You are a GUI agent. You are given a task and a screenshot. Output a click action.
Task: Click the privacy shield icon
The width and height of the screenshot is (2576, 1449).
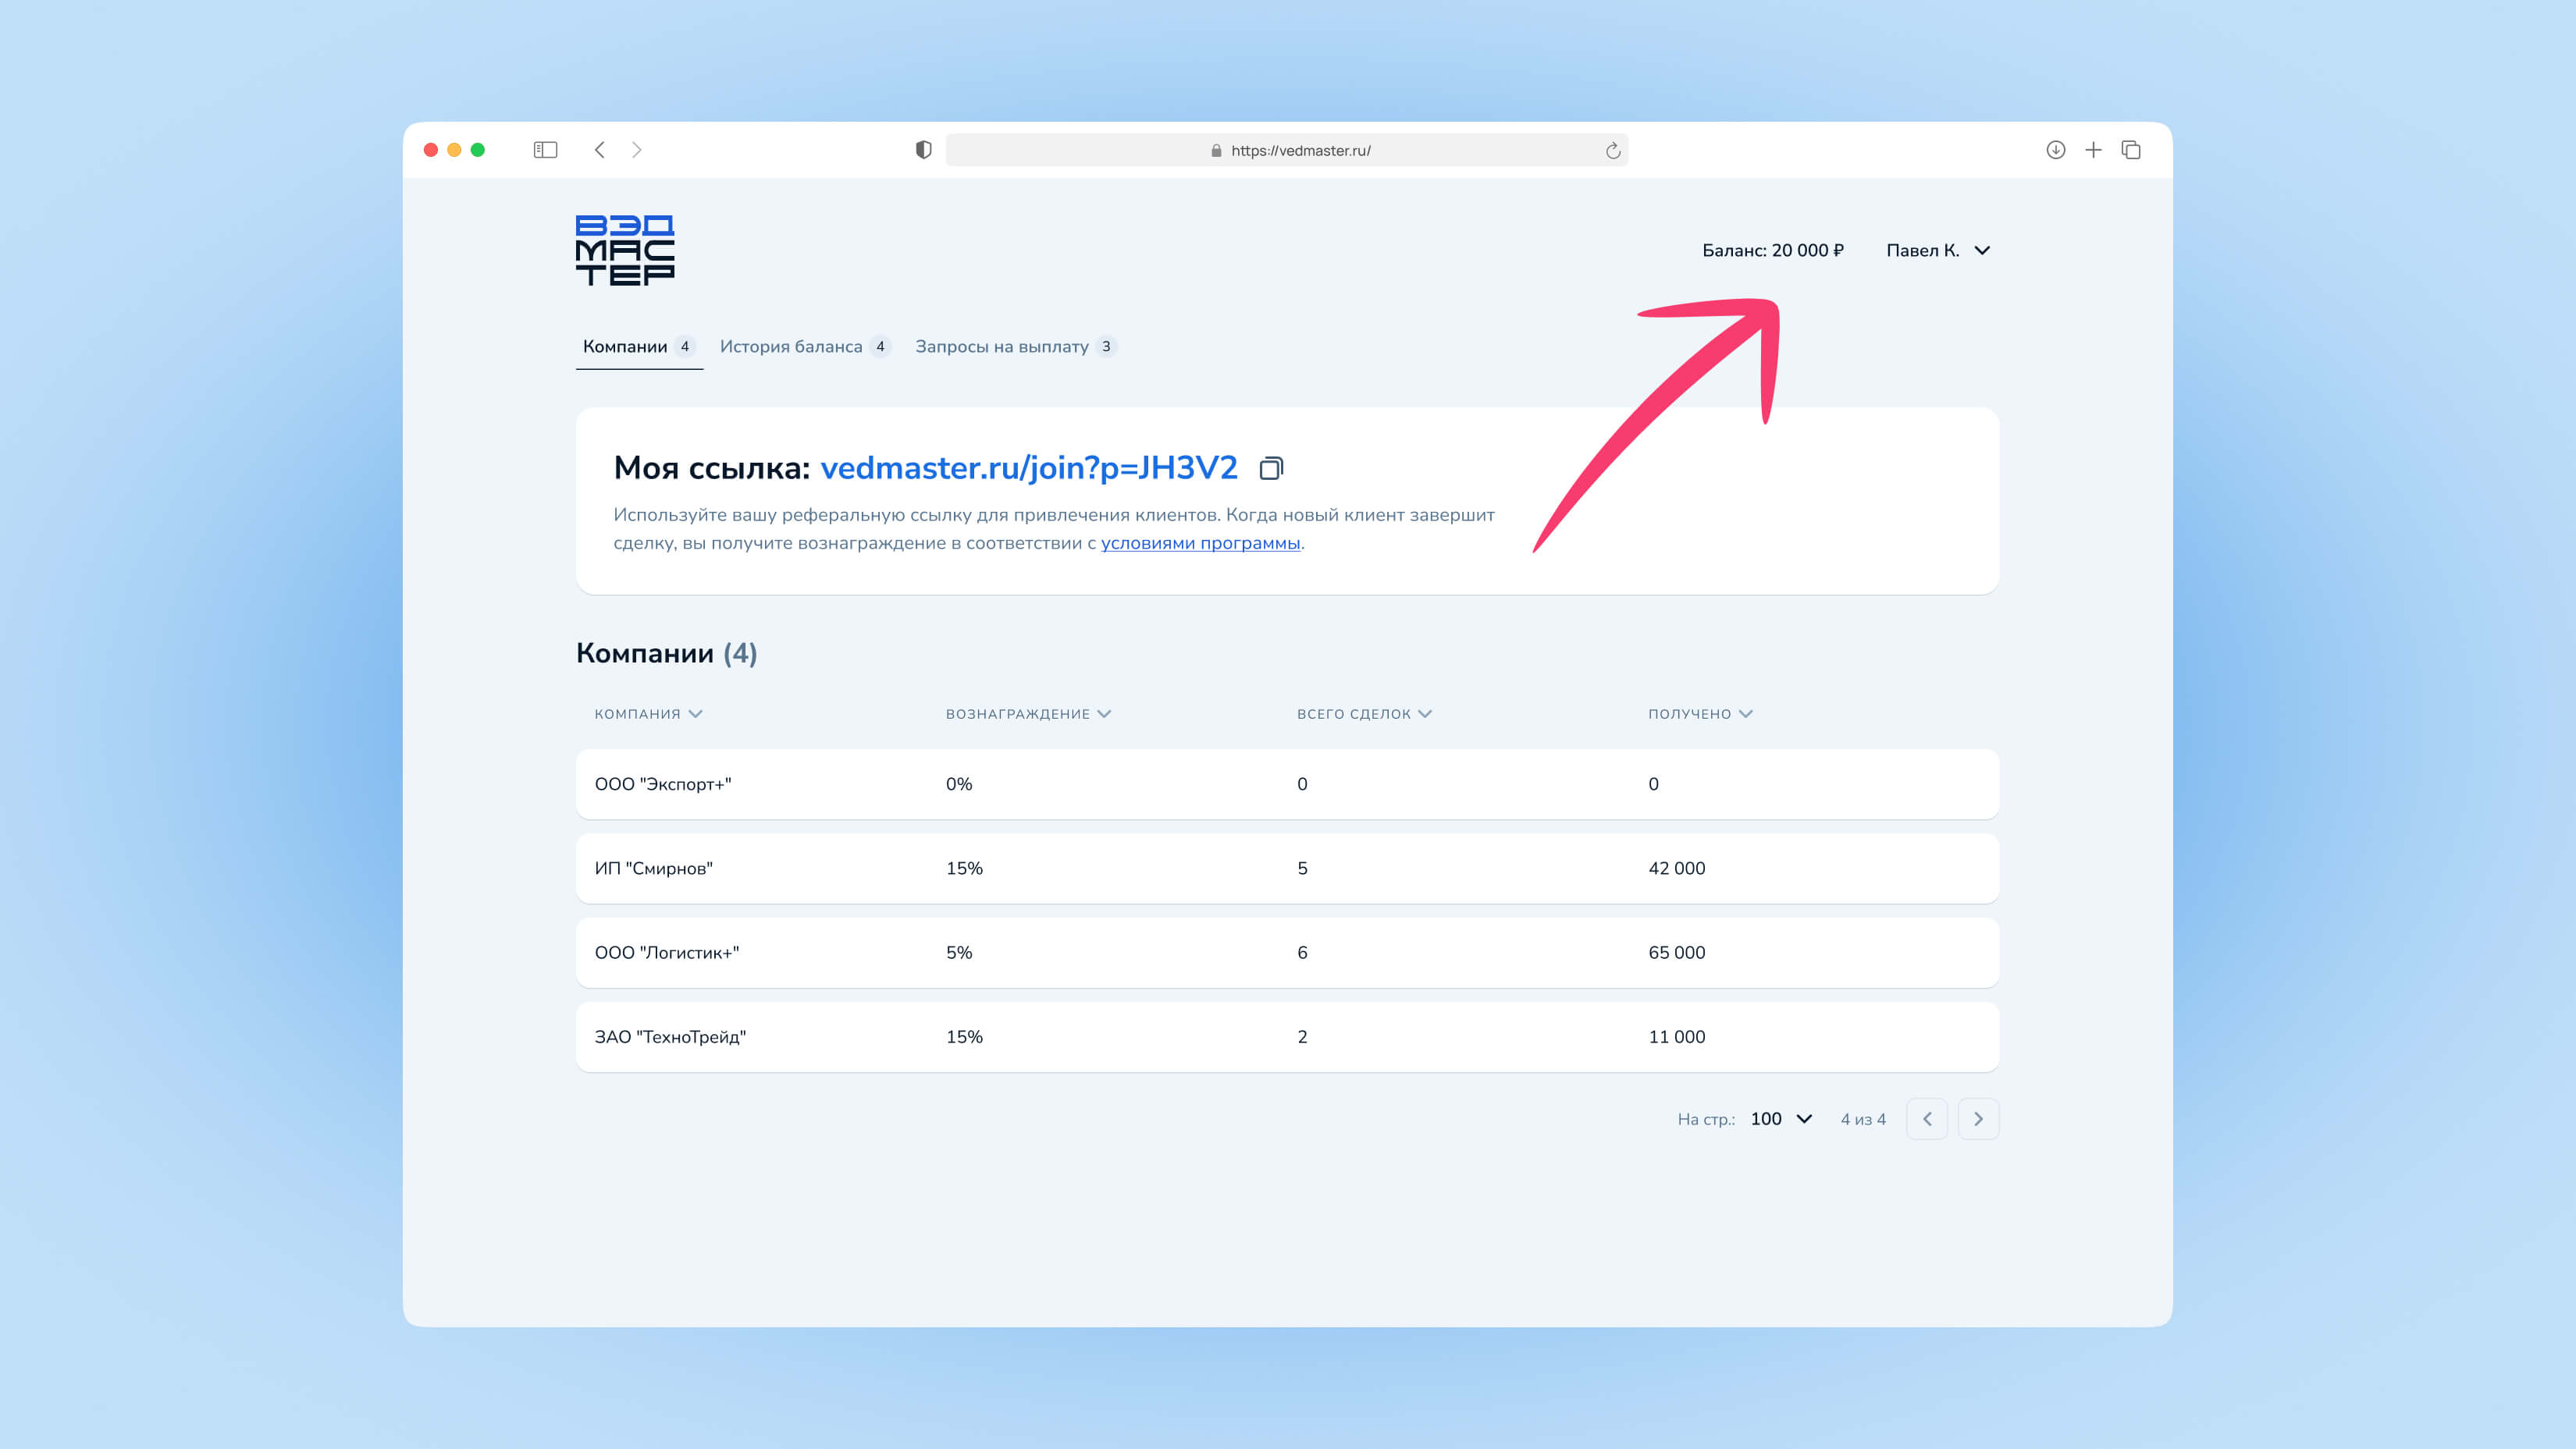tap(923, 150)
